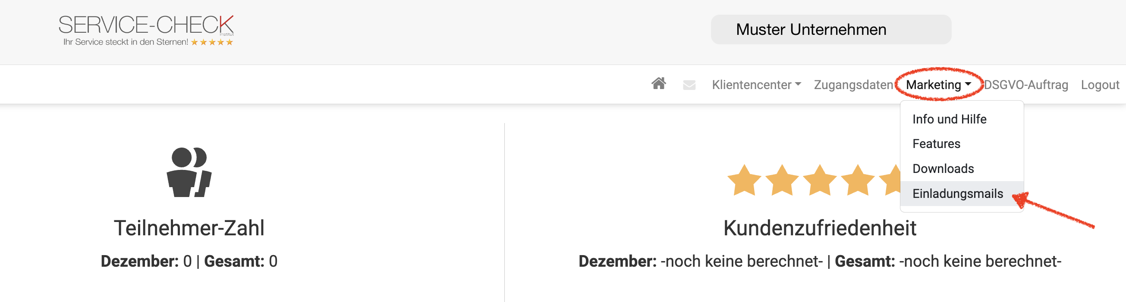This screenshot has width=1126, height=302.
Task: Expand the Klientencenter dropdown
Action: (756, 85)
